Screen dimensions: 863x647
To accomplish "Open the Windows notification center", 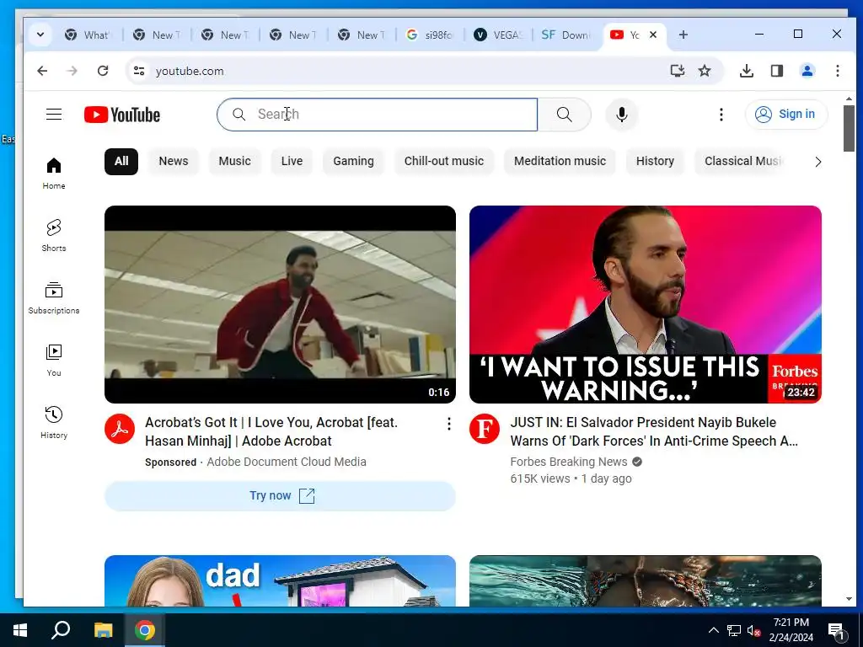I will pyautogui.click(x=836, y=632).
